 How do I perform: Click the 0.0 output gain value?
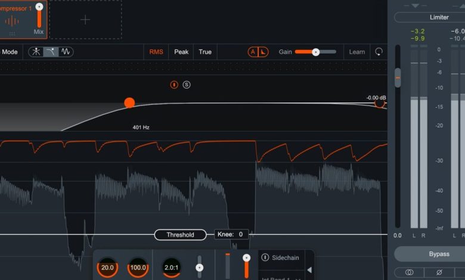[x=398, y=235]
